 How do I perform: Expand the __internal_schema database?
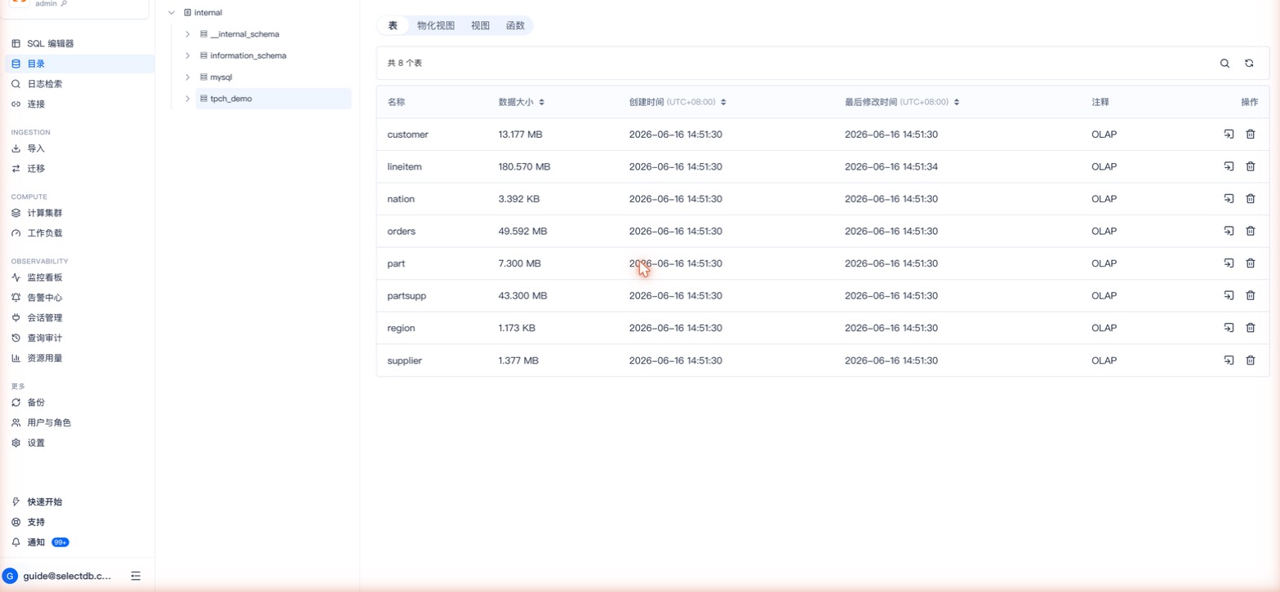[x=188, y=34]
